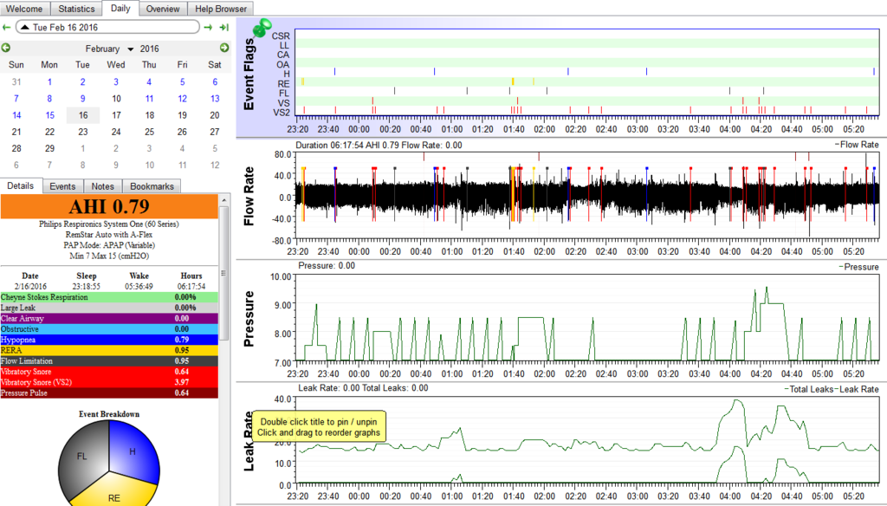The width and height of the screenshot is (887, 506).
Task: Select February 15 in the calendar
Action: [x=49, y=115]
